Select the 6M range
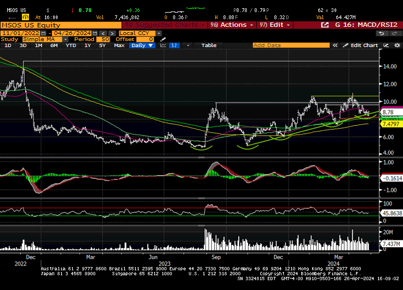 (54, 45)
